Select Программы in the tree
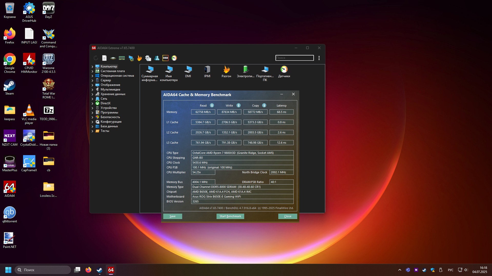The height and width of the screenshot is (276, 492). (x=109, y=112)
